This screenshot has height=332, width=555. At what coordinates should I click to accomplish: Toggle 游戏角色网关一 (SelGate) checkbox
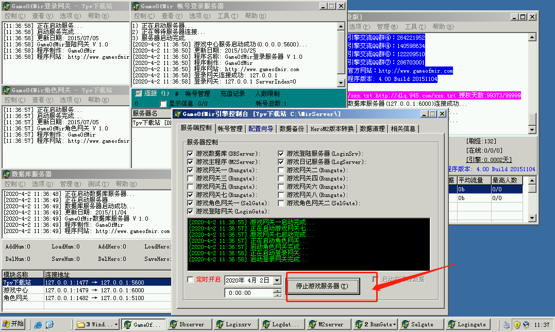point(191,203)
